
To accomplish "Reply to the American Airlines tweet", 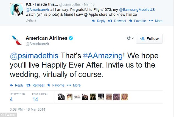I will coord(17,85).
